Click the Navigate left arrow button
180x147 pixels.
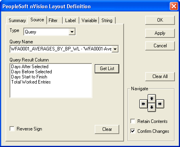143,104
